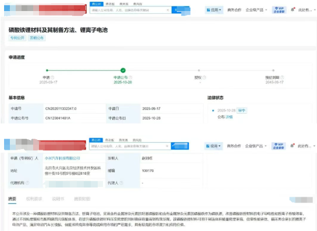Select the 查关系 search tab in upper header

click(124, 4)
